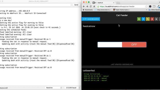This screenshot has height=90, width=160.
Task: Close the IO - Adafruit tab
Action: click(114, 3)
